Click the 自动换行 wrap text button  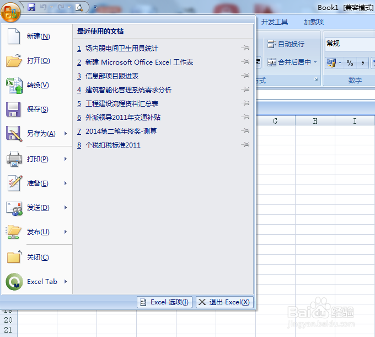[x=286, y=44]
